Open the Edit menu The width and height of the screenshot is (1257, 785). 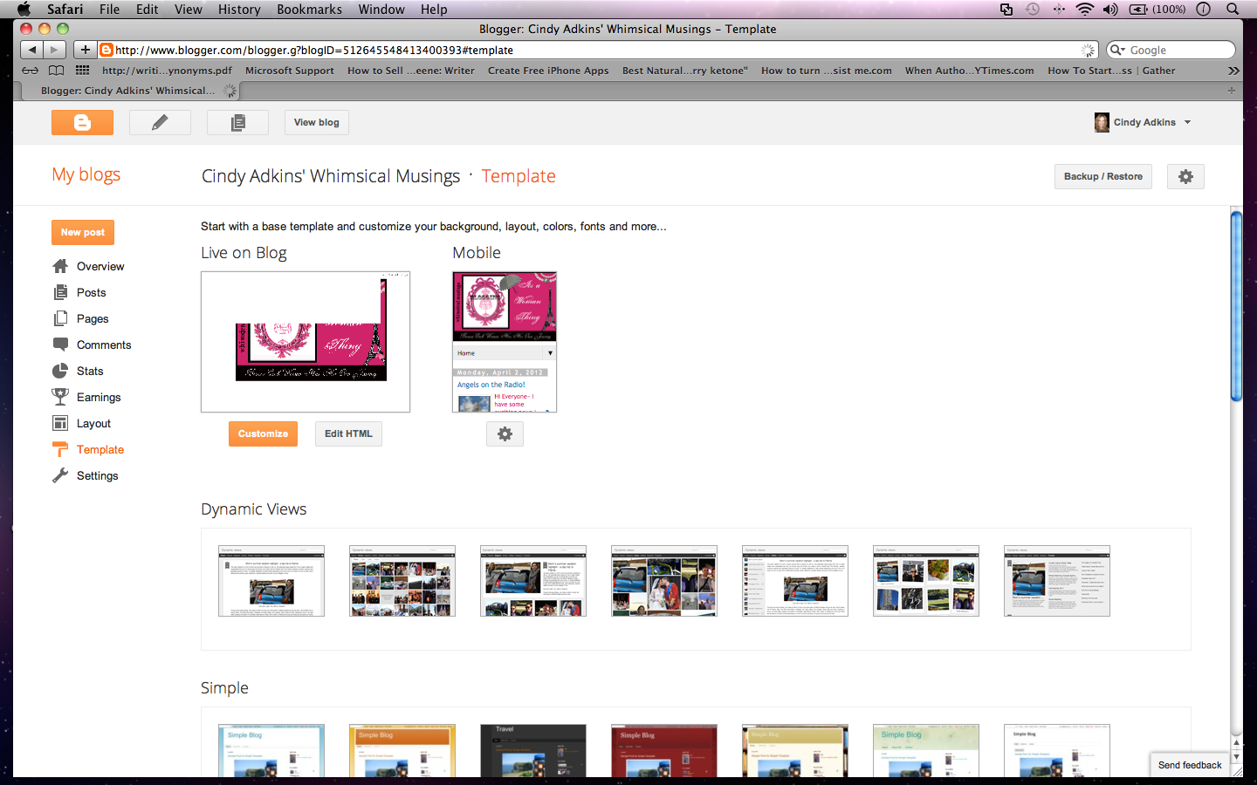point(148,10)
